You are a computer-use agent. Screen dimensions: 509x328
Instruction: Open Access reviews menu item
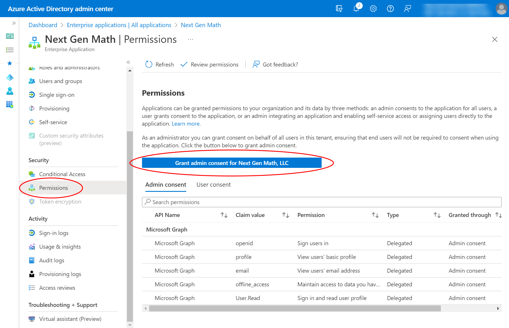point(73,288)
